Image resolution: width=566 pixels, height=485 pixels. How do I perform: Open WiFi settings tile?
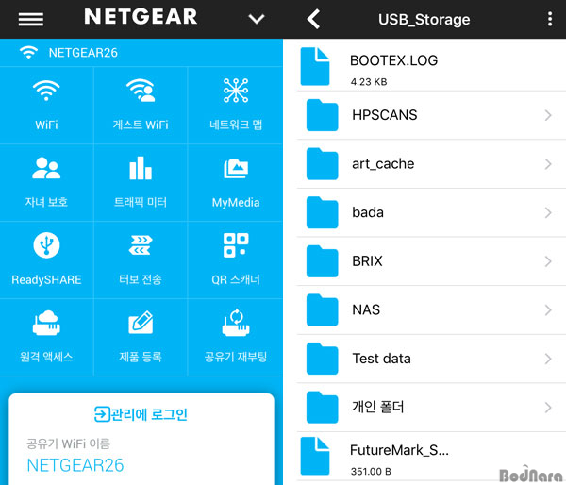[x=46, y=105]
